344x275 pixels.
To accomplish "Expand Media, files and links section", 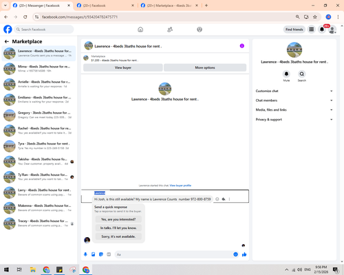I will 294,110.
